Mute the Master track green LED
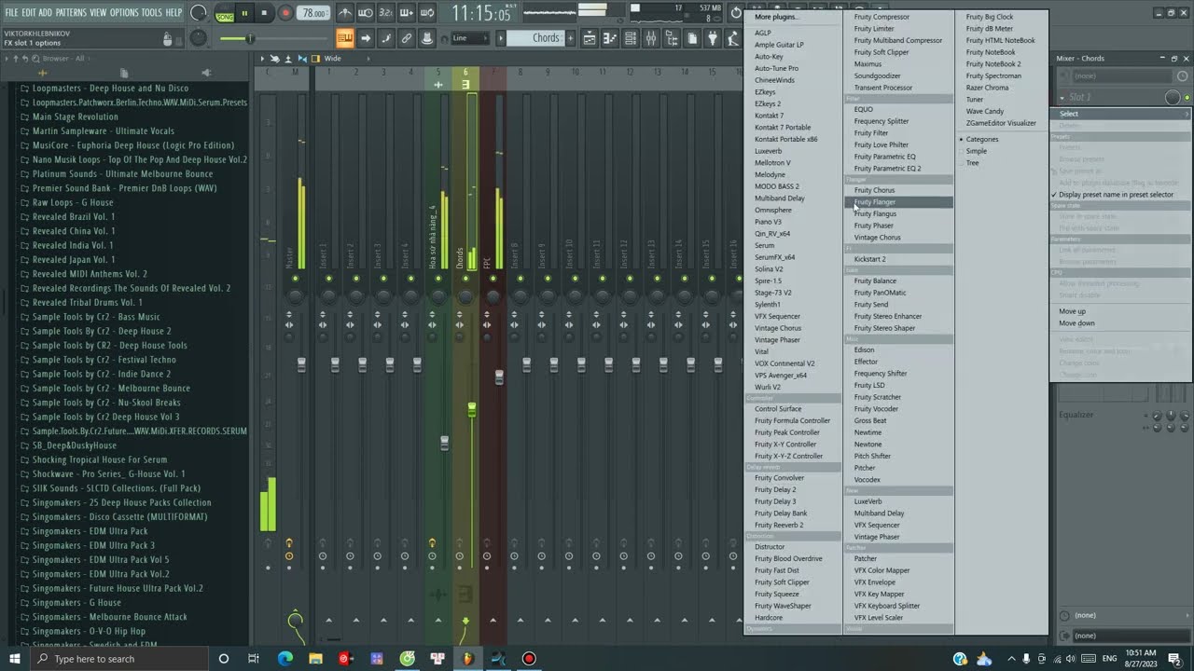 tap(296, 279)
